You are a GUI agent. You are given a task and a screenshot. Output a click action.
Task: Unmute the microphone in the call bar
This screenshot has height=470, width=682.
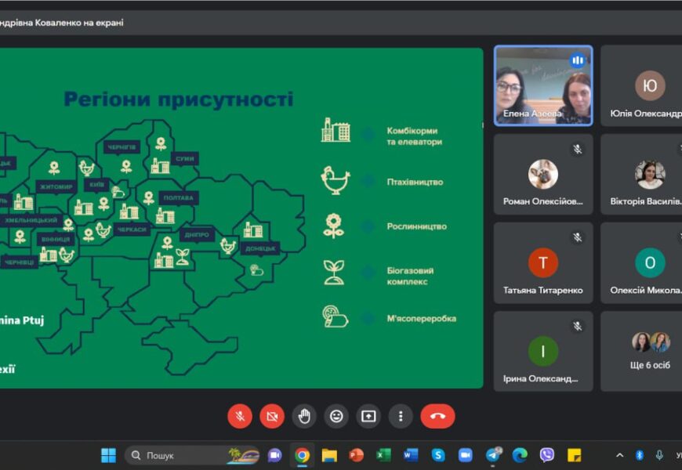[240, 416]
